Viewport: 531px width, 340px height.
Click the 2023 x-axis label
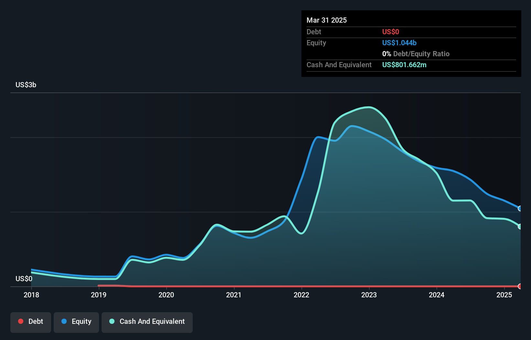click(369, 295)
